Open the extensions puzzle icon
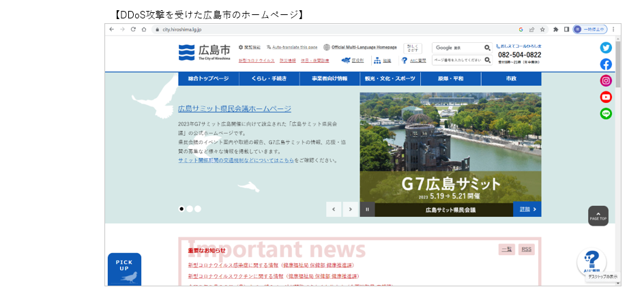The width and height of the screenshot is (642, 300). [x=555, y=29]
